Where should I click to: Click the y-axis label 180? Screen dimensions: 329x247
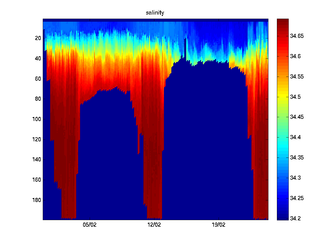[x=36, y=200]
